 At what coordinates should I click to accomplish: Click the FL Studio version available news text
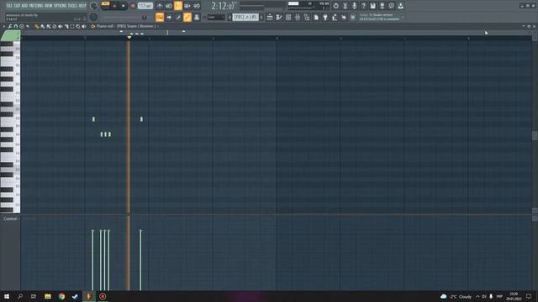click(379, 17)
